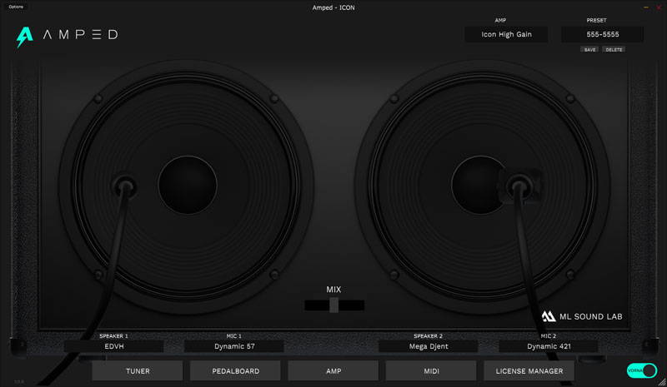Click the ML Sound Lab logo

[x=582, y=316]
